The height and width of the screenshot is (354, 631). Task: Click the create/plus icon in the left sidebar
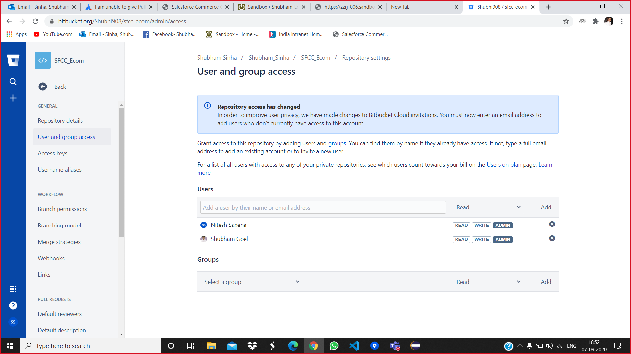click(13, 97)
